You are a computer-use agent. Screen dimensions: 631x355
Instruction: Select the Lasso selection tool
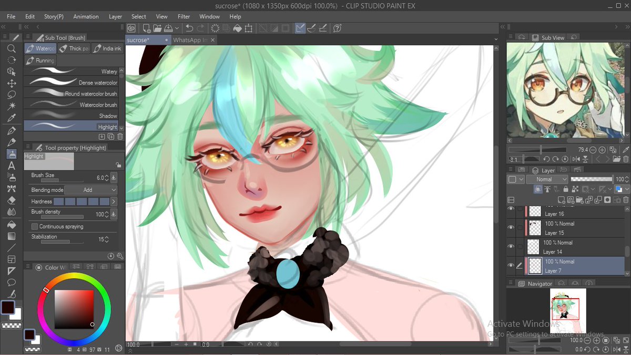point(12,95)
